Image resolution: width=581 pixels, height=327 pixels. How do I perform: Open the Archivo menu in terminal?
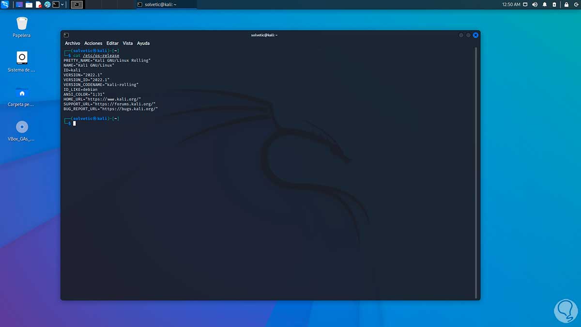click(73, 43)
